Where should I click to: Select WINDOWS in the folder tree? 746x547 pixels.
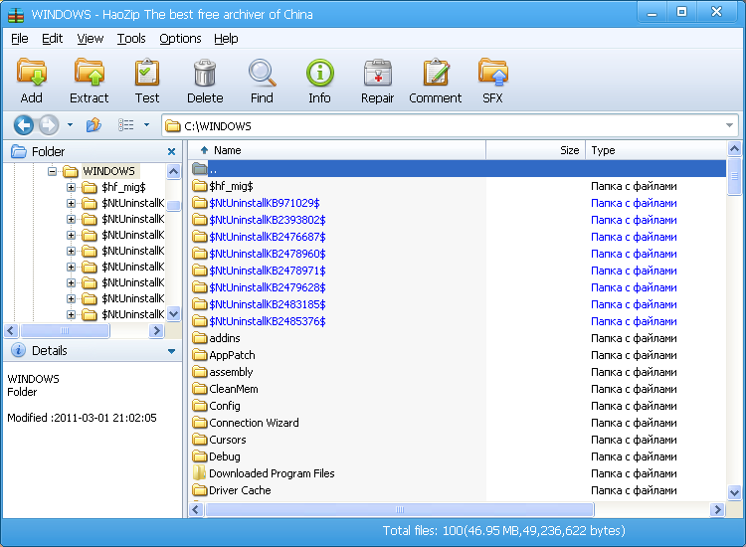[x=109, y=171]
